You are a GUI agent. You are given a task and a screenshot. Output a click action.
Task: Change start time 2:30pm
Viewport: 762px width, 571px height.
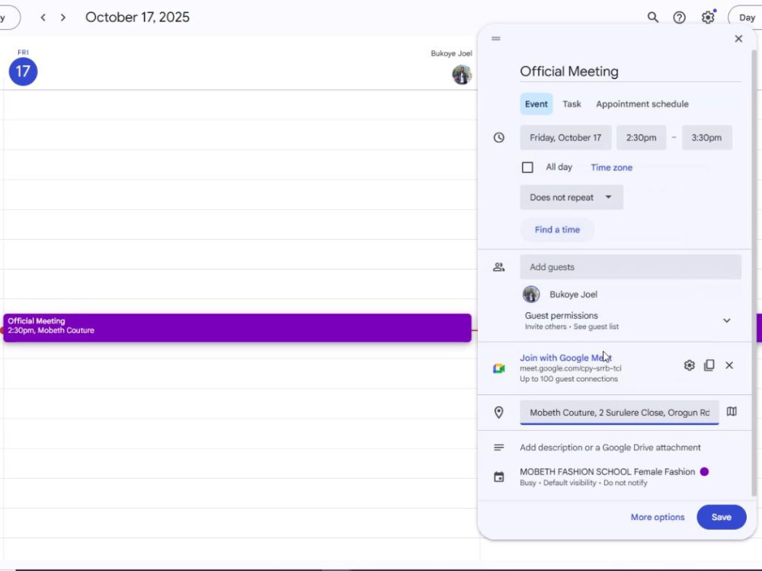click(x=641, y=137)
